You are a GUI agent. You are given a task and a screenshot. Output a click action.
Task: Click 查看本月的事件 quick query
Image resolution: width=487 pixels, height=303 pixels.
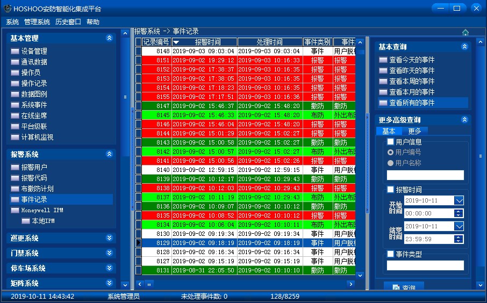(412, 92)
